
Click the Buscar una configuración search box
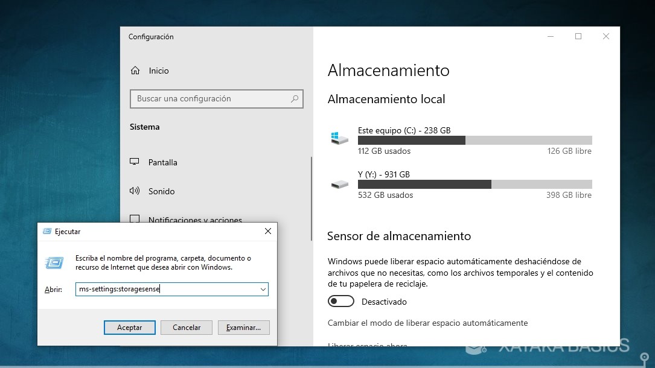[205, 98]
